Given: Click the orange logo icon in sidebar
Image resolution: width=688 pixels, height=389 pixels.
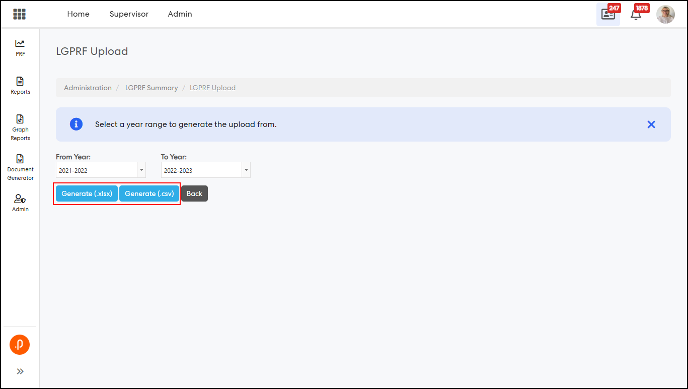Looking at the screenshot, I should 20,345.
